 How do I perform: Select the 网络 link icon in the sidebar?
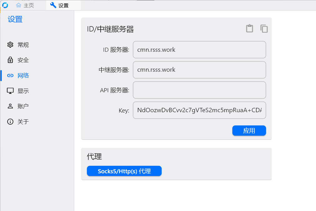[x=10, y=75]
